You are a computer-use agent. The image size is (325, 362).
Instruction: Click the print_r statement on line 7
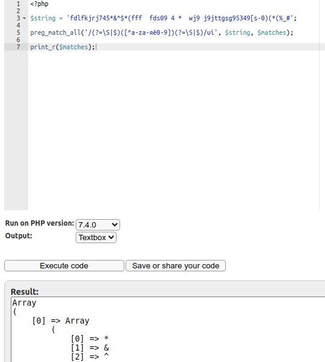(62, 47)
